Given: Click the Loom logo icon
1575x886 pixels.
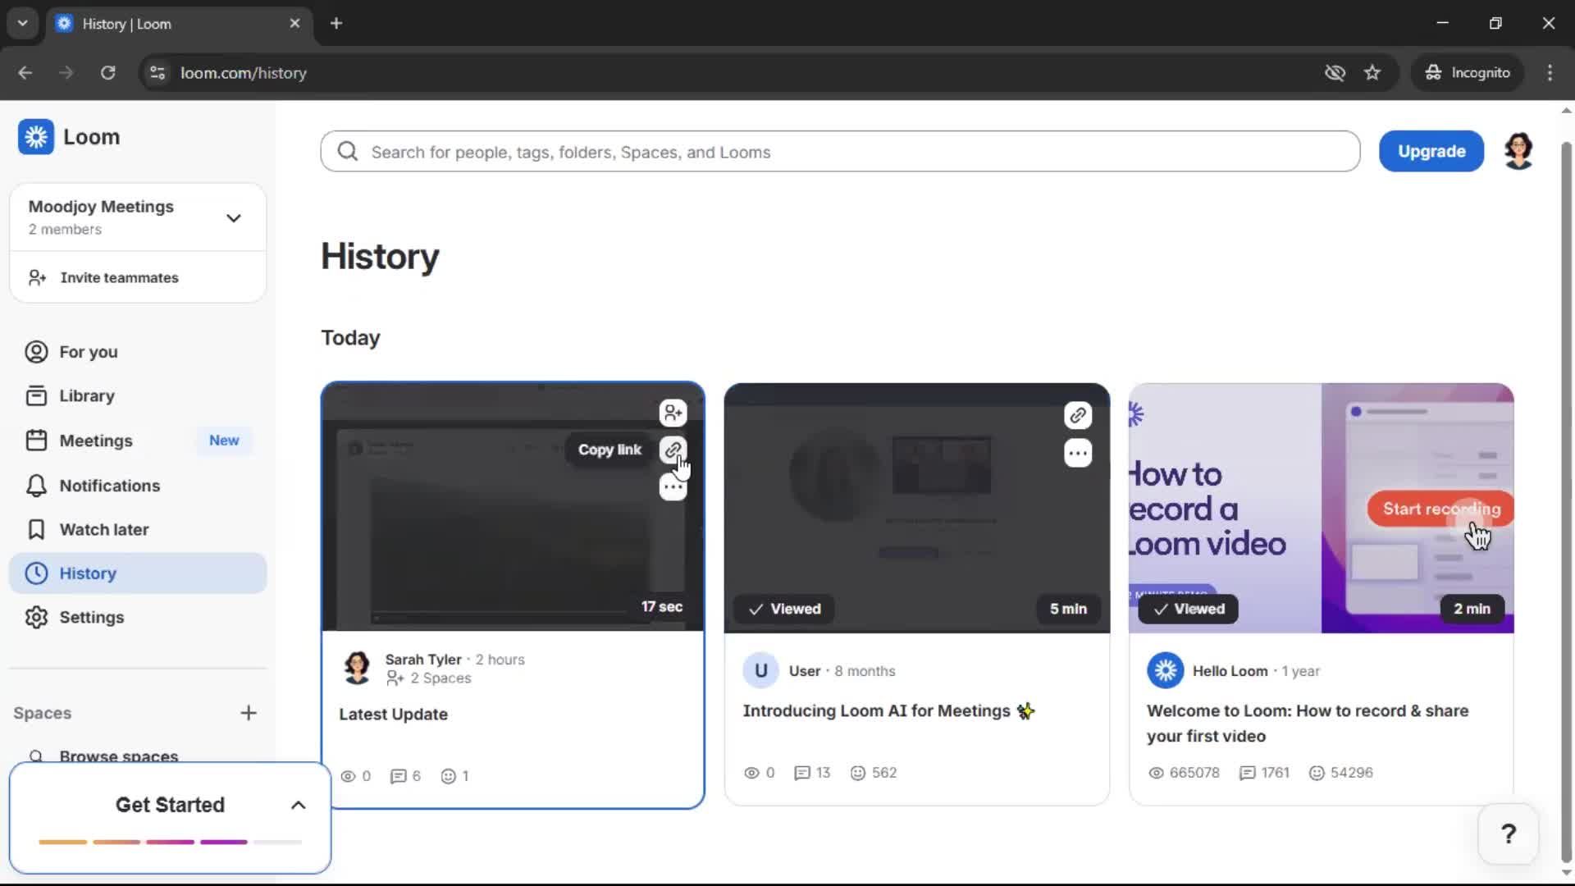Looking at the screenshot, I should click(36, 137).
